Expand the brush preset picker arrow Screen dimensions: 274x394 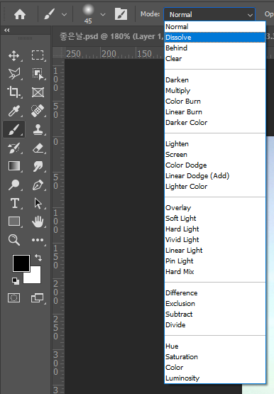pos(103,15)
